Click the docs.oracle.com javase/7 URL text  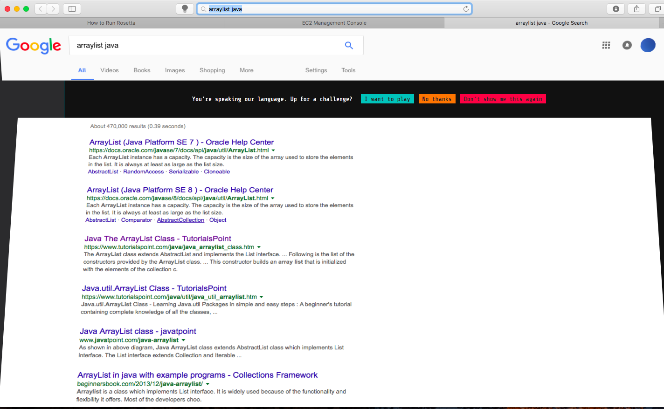coord(179,150)
